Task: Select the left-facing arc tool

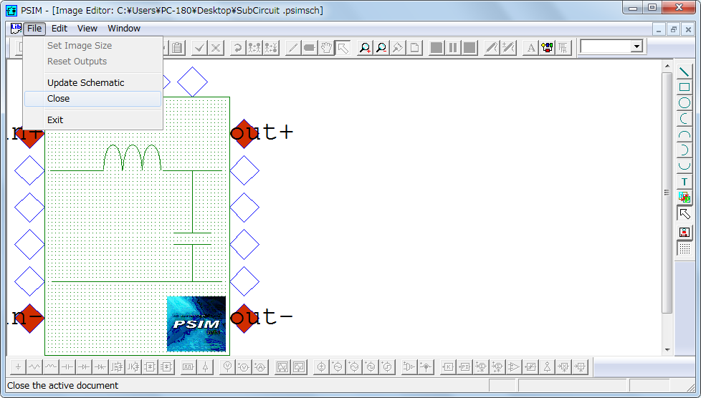Action: pyautogui.click(x=684, y=118)
